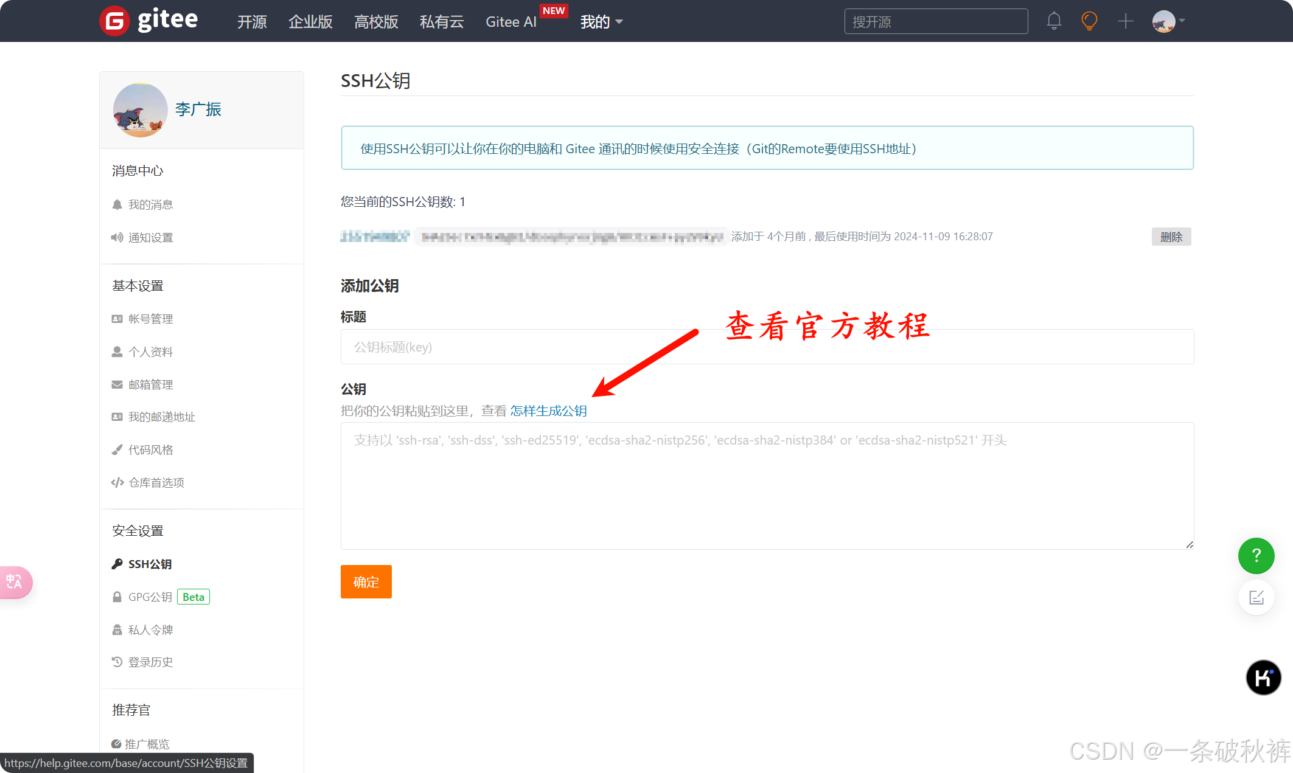Click the orange 确定 button
1293x773 pixels.
coord(366,582)
